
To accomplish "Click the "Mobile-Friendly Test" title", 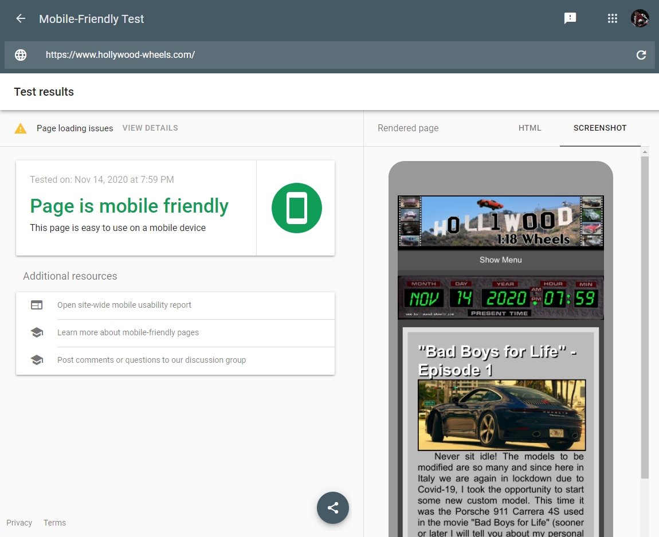I will (91, 19).
